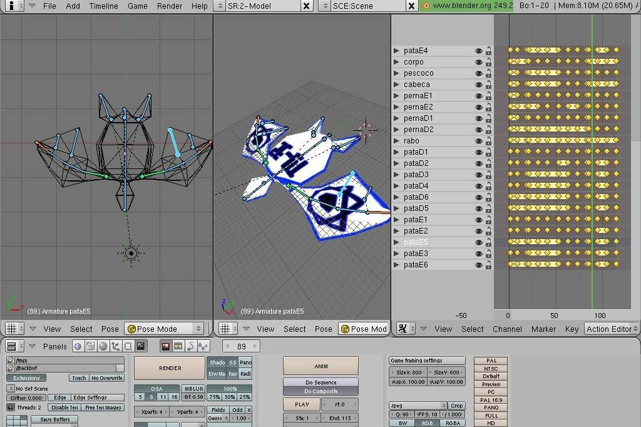Click the threads auto-detect icon
The width and height of the screenshot is (641, 427).
[x=11, y=408]
